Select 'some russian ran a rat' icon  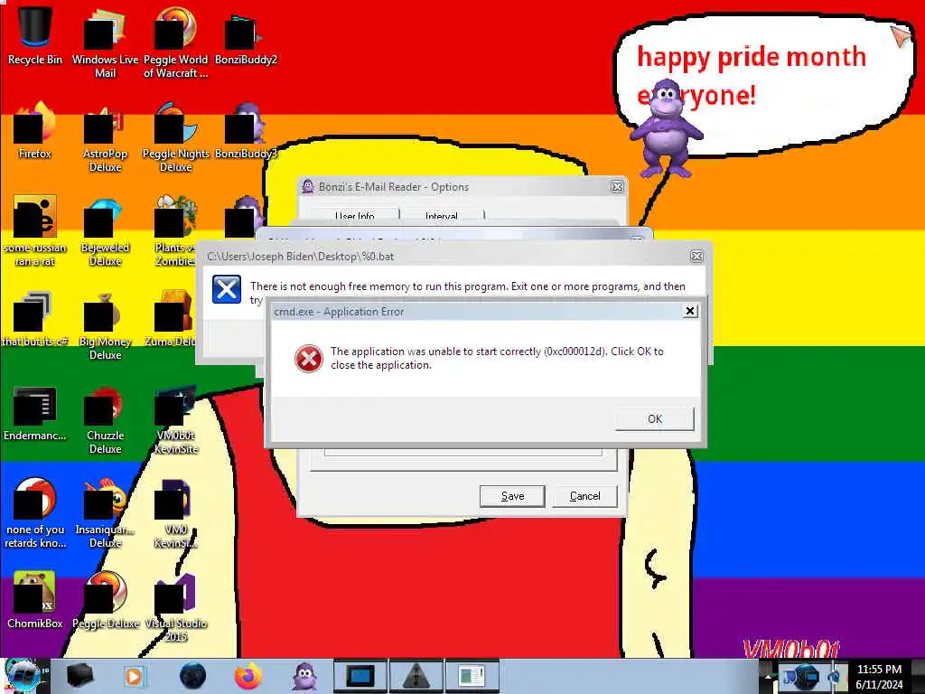[34, 230]
